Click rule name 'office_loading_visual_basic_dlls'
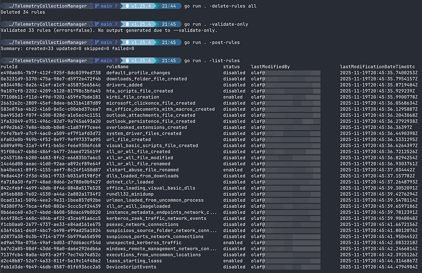Viewport: 422px width, 273px height. 151,188
